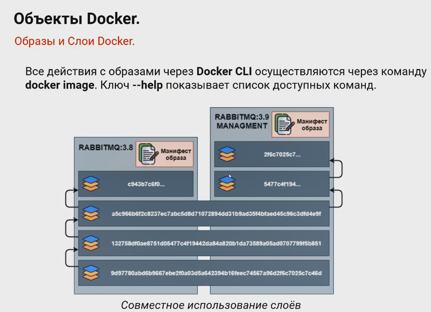Click 'Манифест образа' label in RABBITMQ:3.9 box
This screenshot has height=312, width=431.
(x=312, y=125)
